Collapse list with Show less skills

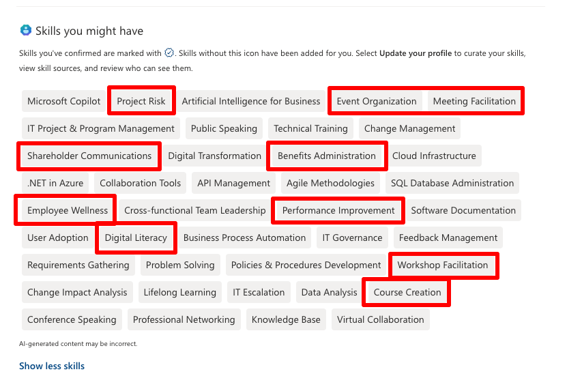52,366
